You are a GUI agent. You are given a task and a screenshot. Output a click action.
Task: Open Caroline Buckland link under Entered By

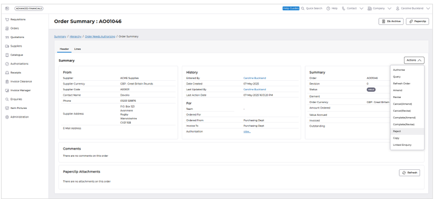pos(255,78)
